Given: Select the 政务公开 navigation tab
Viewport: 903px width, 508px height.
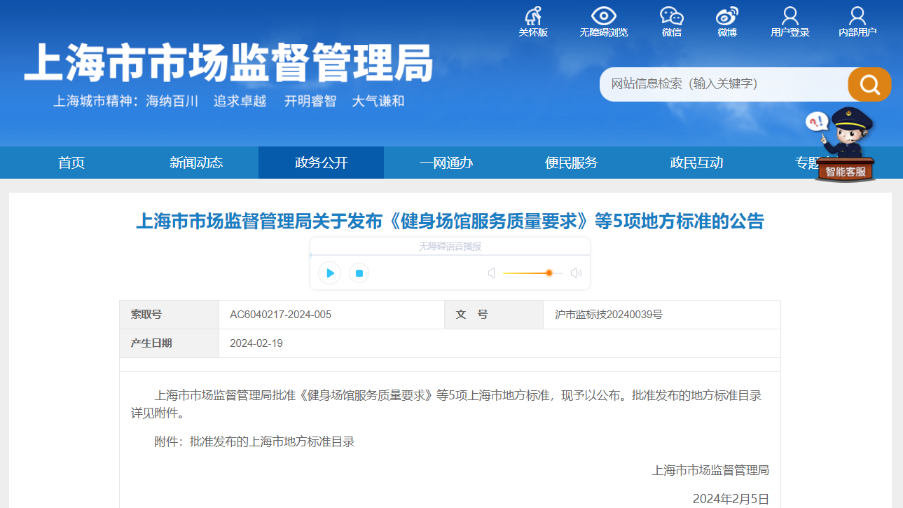Looking at the screenshot, I should (321, 163).
